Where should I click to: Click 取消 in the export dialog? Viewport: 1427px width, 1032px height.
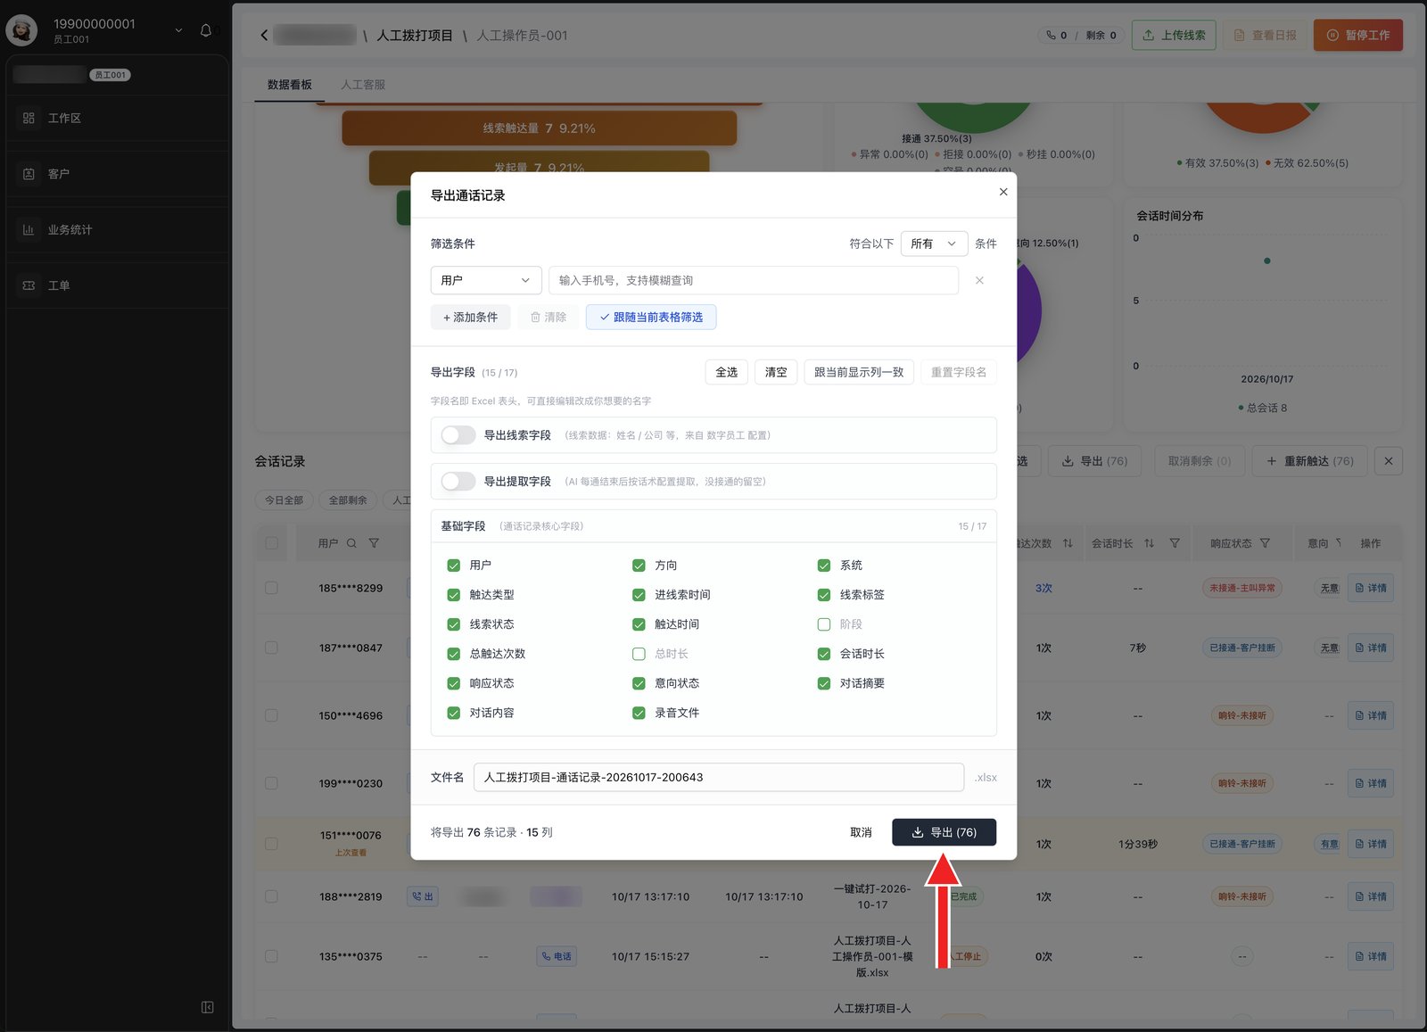click(861, 832)
